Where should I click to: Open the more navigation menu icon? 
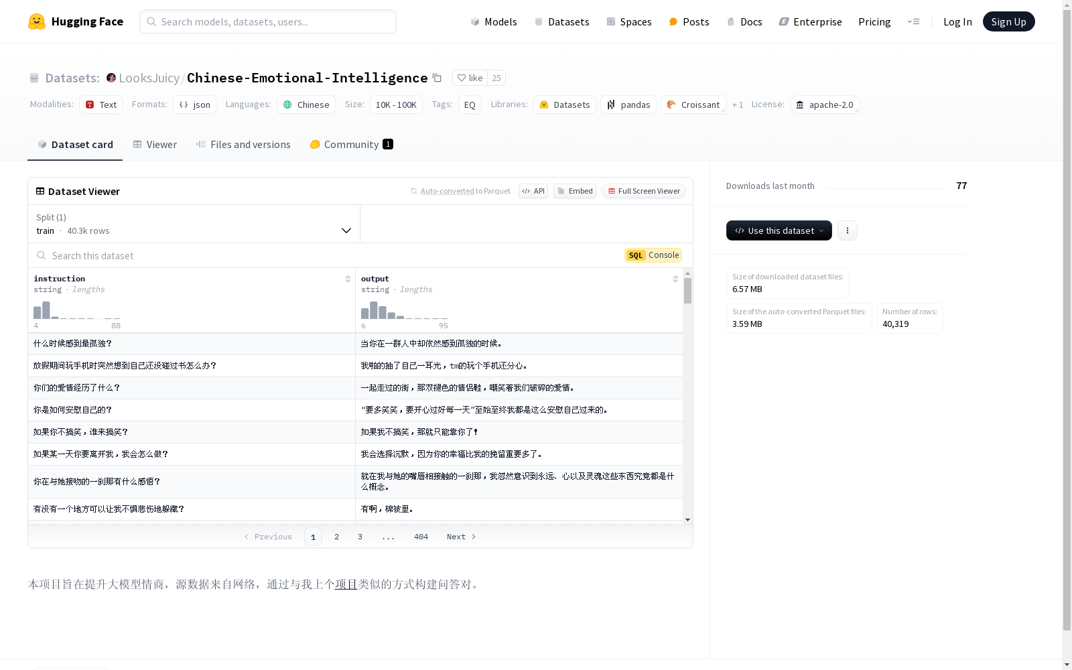click(x=913, y=21)
